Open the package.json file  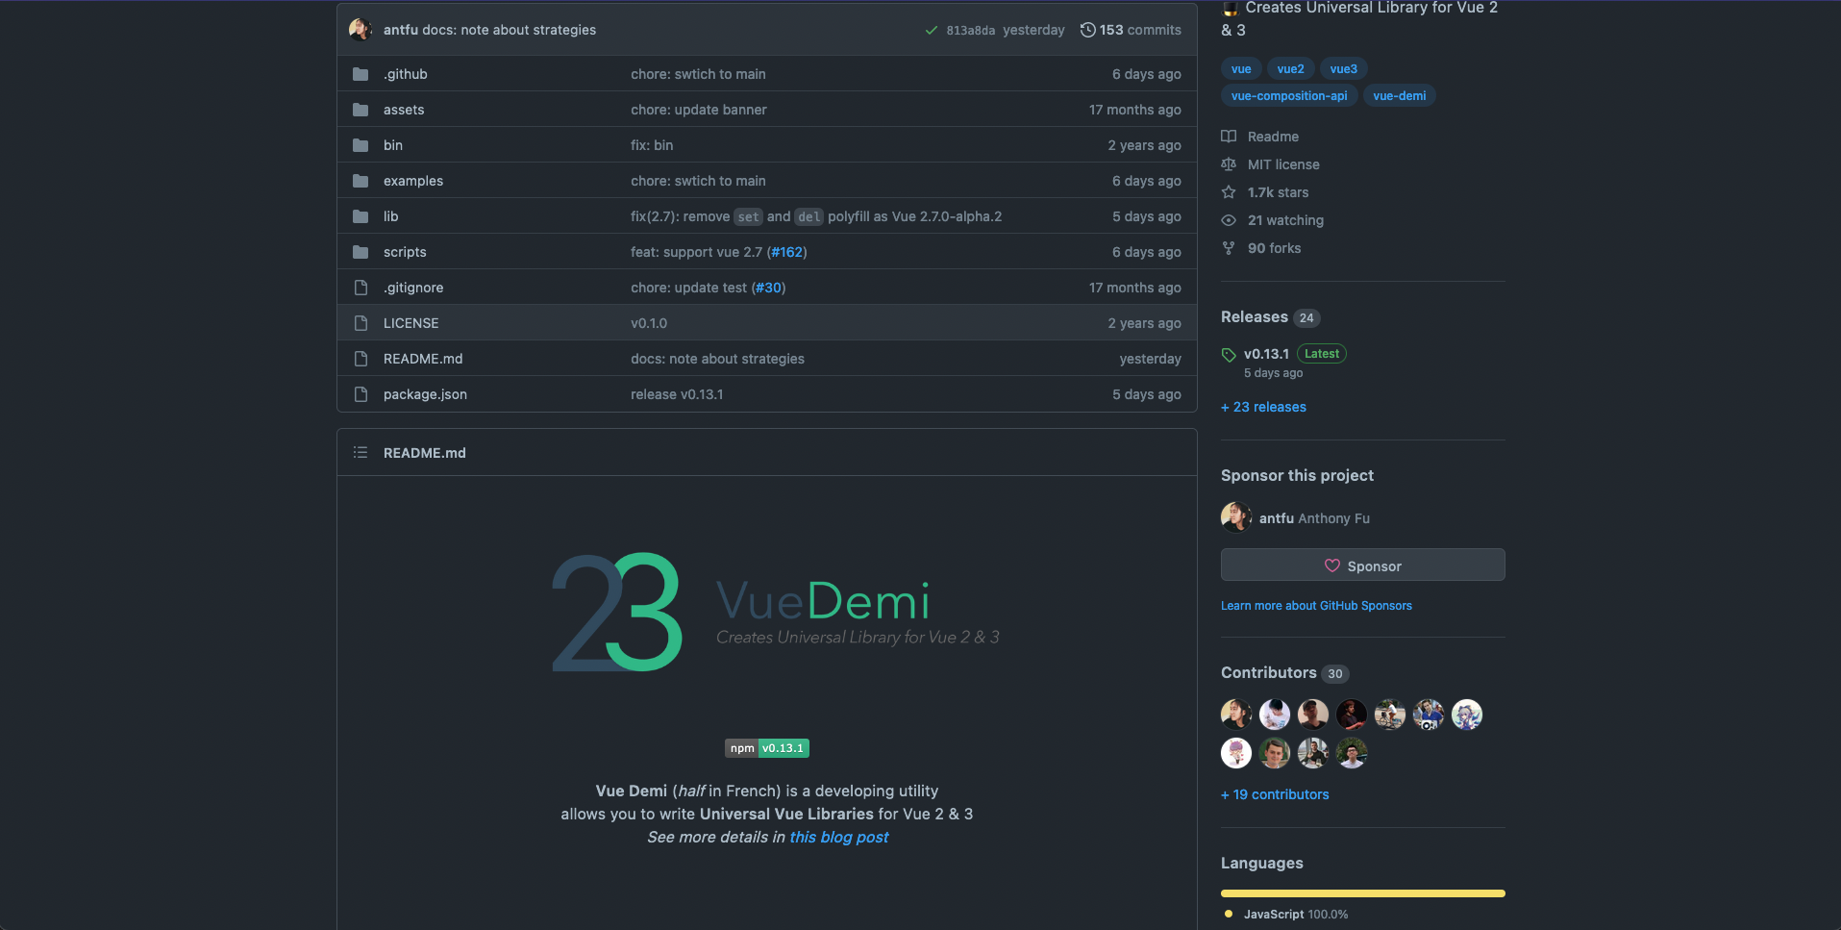(425, 394)
